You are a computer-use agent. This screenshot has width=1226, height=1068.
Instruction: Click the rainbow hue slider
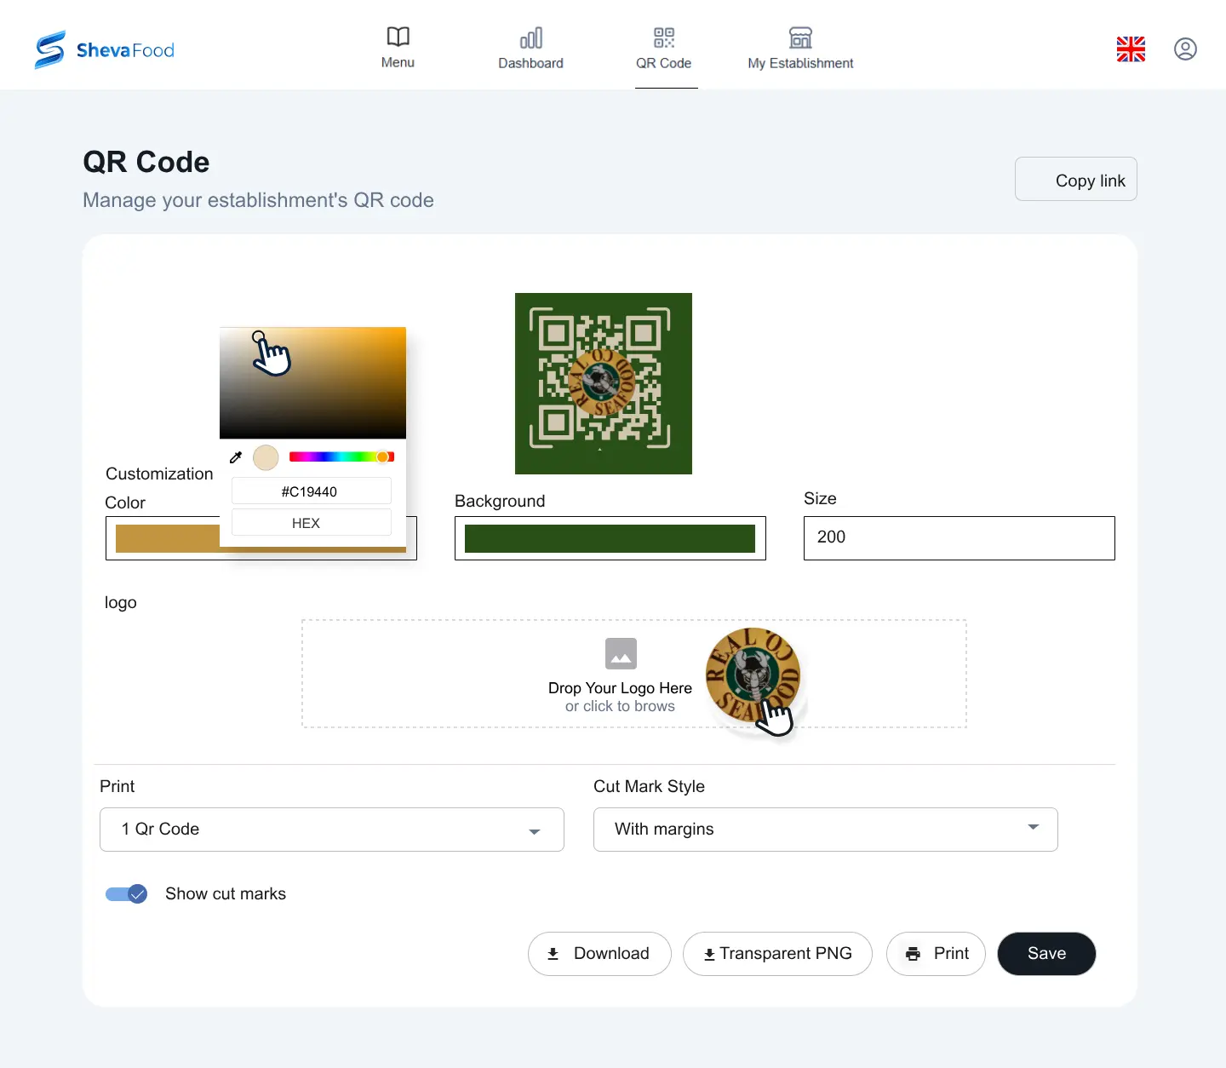[x=341, y=456]
